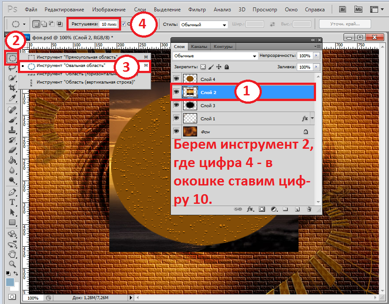Toggle lock position

(x=219, y=67)
